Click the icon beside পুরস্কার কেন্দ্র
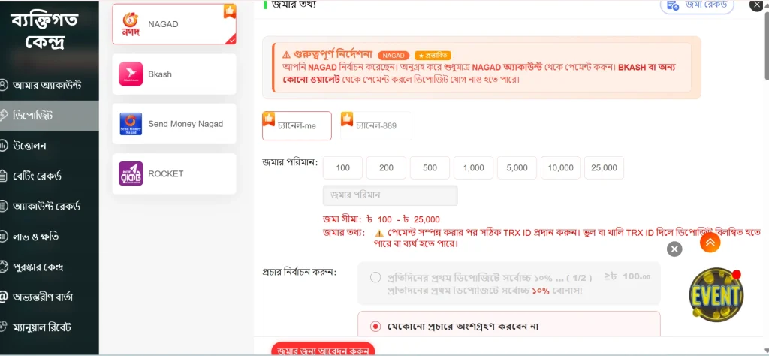769x356 pixels. pos(4,267)
